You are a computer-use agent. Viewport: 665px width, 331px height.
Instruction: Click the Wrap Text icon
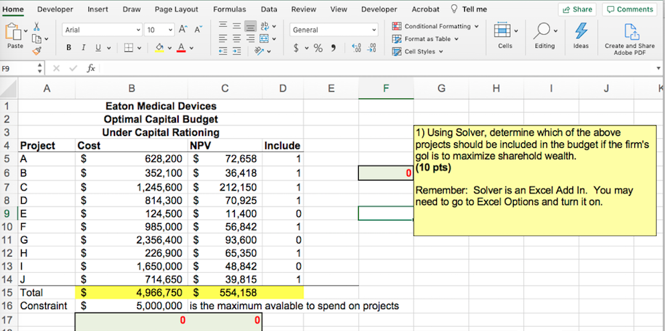pyautogui.click(x=265, y=26)
